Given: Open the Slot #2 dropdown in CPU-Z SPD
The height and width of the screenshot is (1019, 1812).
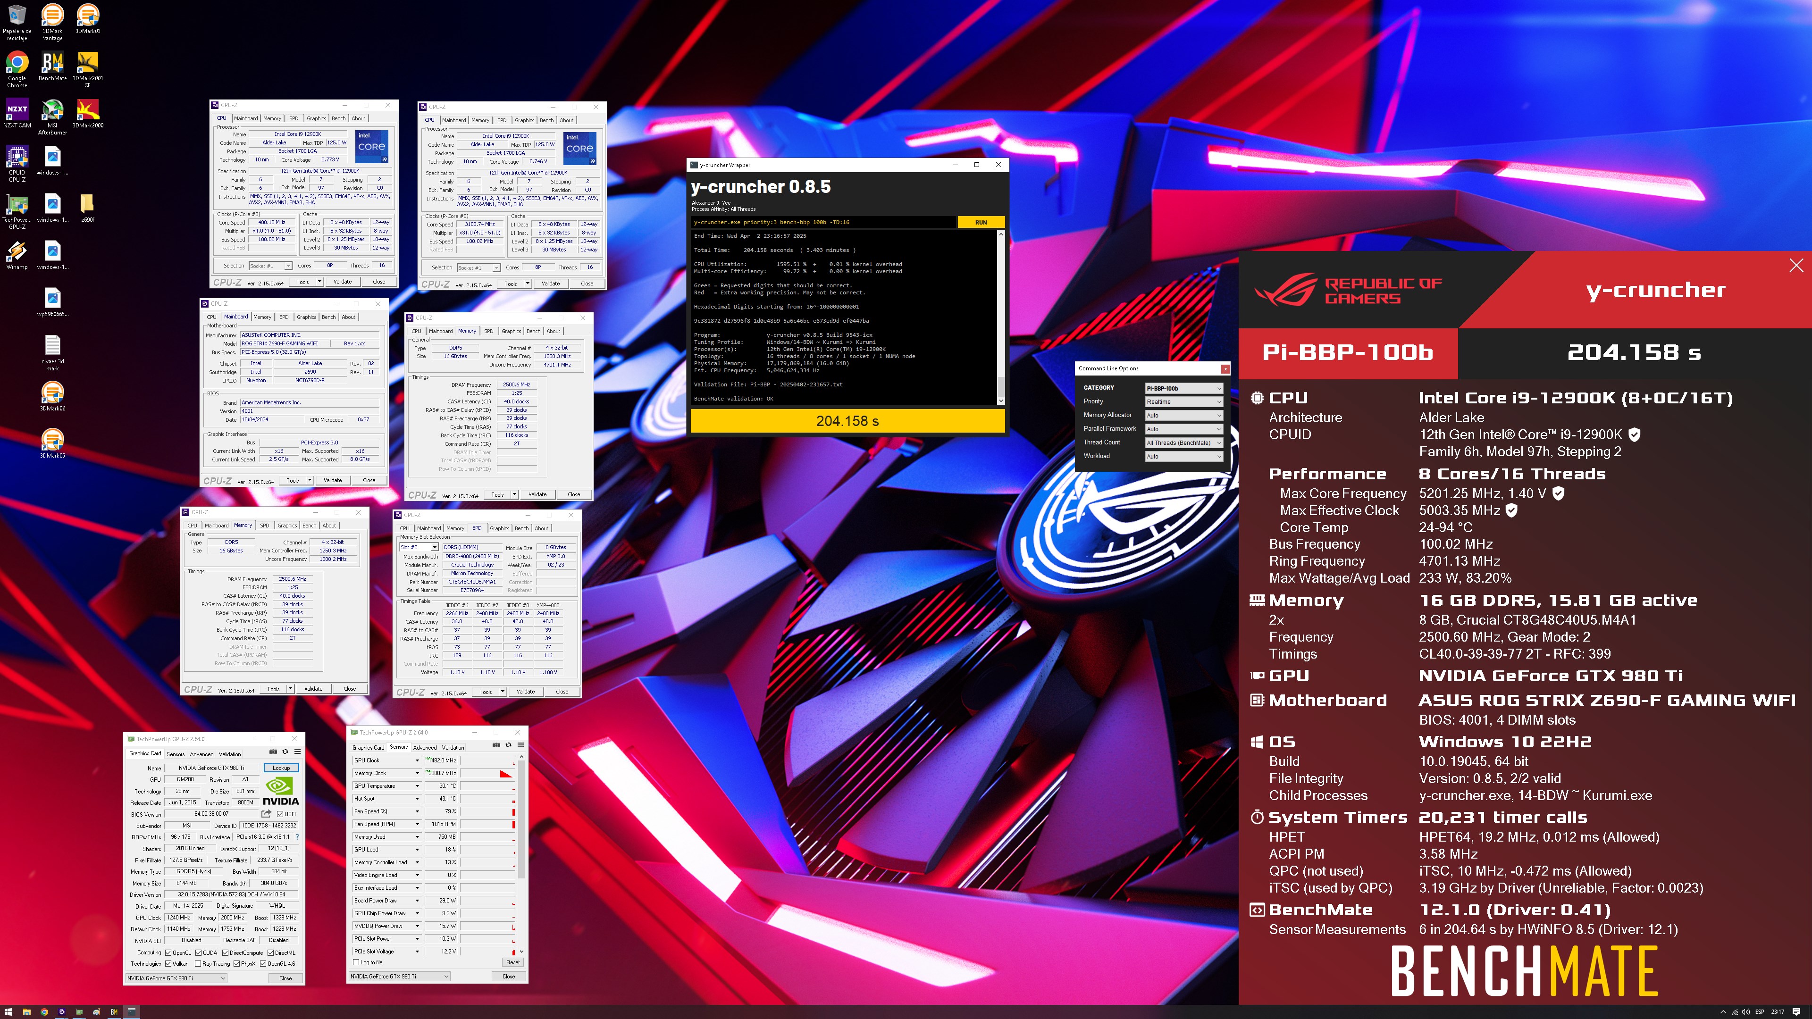Looking at the screenshot, I should tap(419, 547).
